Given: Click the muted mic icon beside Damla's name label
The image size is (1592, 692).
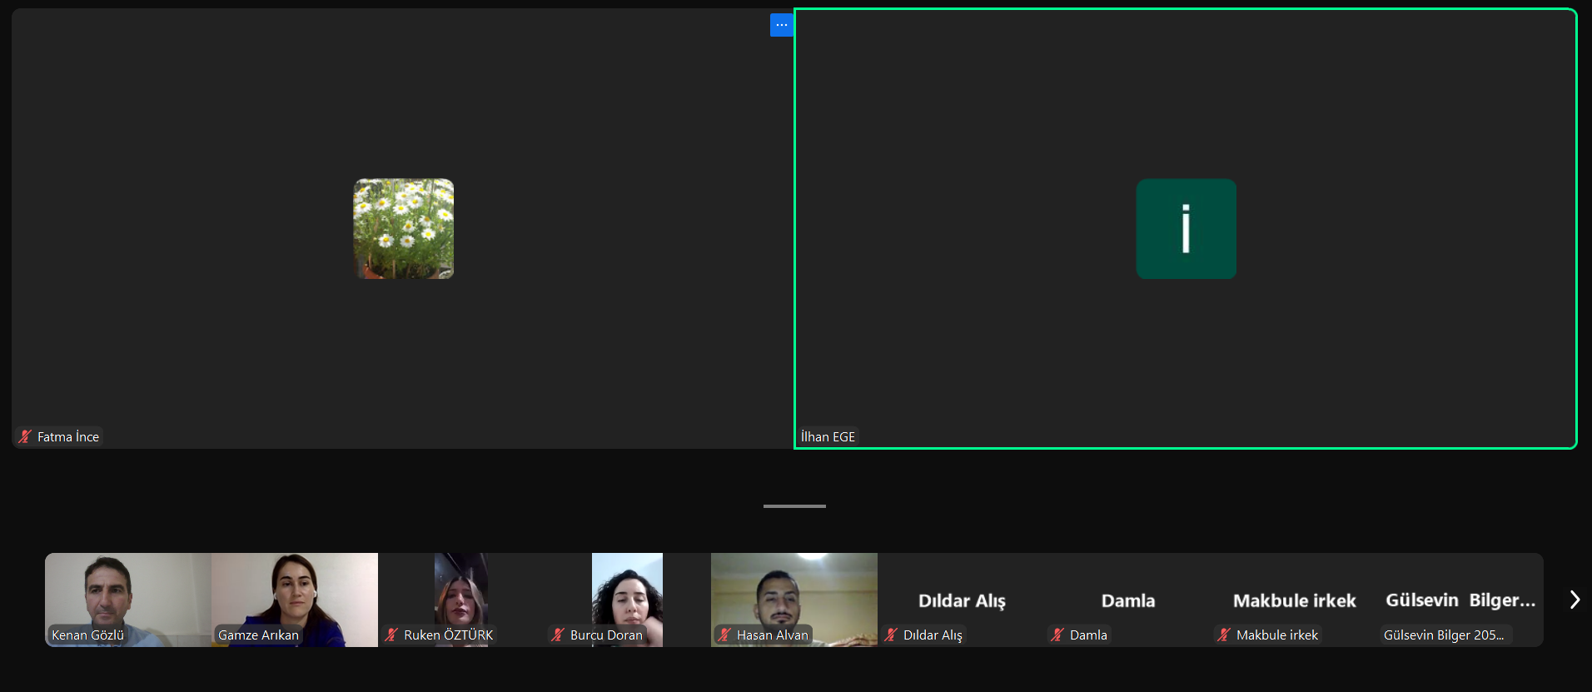Looking at the screenshot, I should 1057,635.
